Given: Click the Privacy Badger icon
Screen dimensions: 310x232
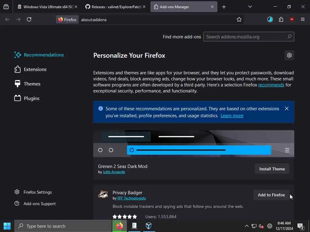Looking at the screenshot, I should coord(103,194).
